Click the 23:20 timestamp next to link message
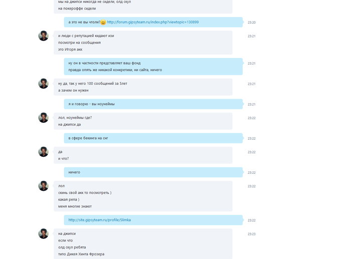This screenshot has height=259, width=351. [252, 23]
